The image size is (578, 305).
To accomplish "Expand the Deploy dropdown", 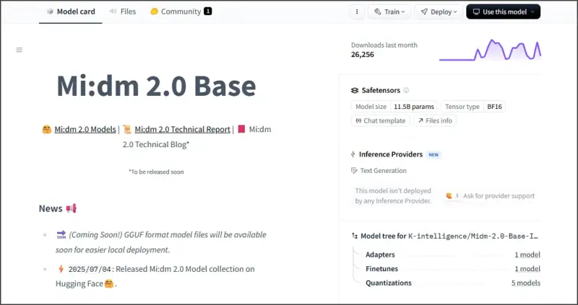I will click(439, 12).
